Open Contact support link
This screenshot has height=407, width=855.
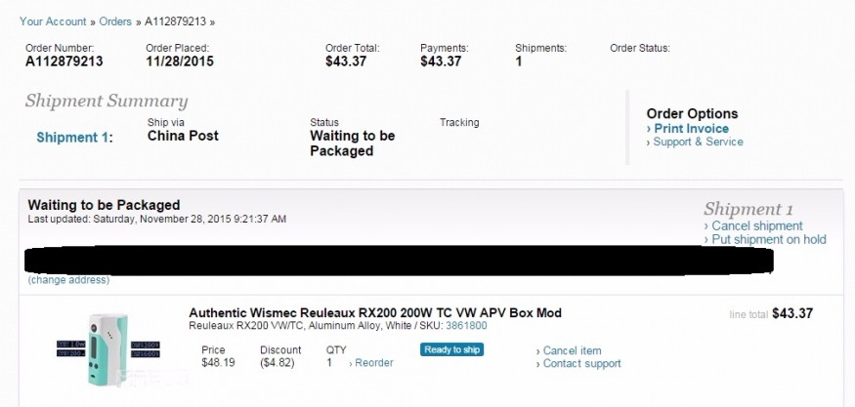[x=581, y=364]
